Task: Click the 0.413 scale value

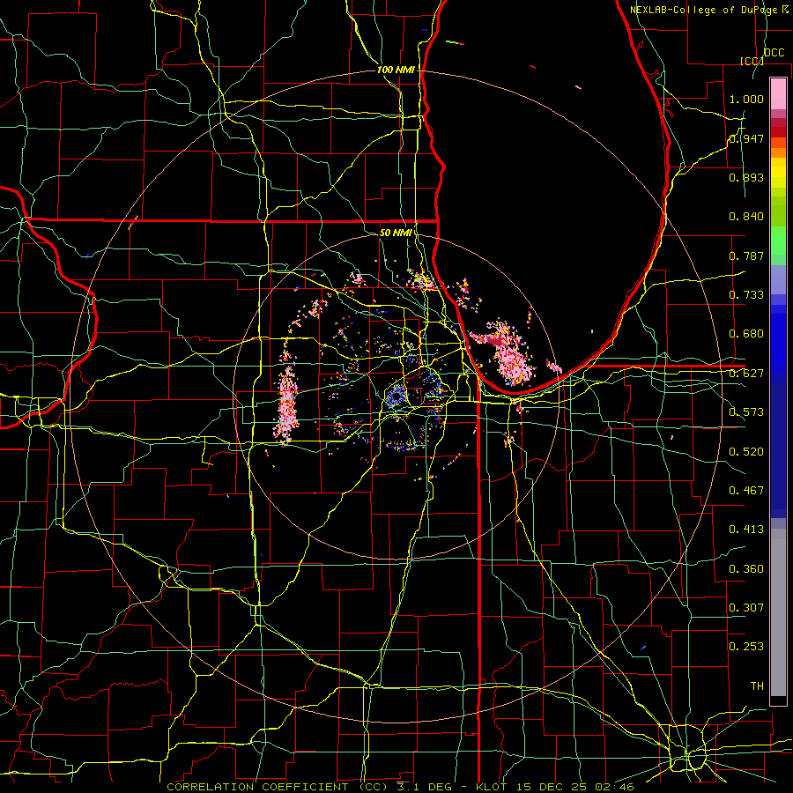Action: click(746, 530)
